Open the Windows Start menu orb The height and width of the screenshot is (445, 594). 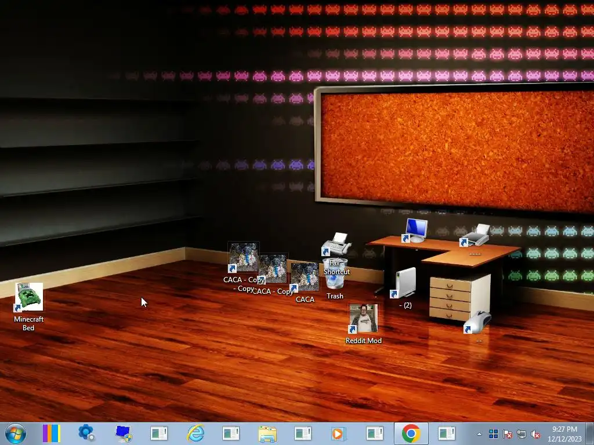(x=16, y=433)
